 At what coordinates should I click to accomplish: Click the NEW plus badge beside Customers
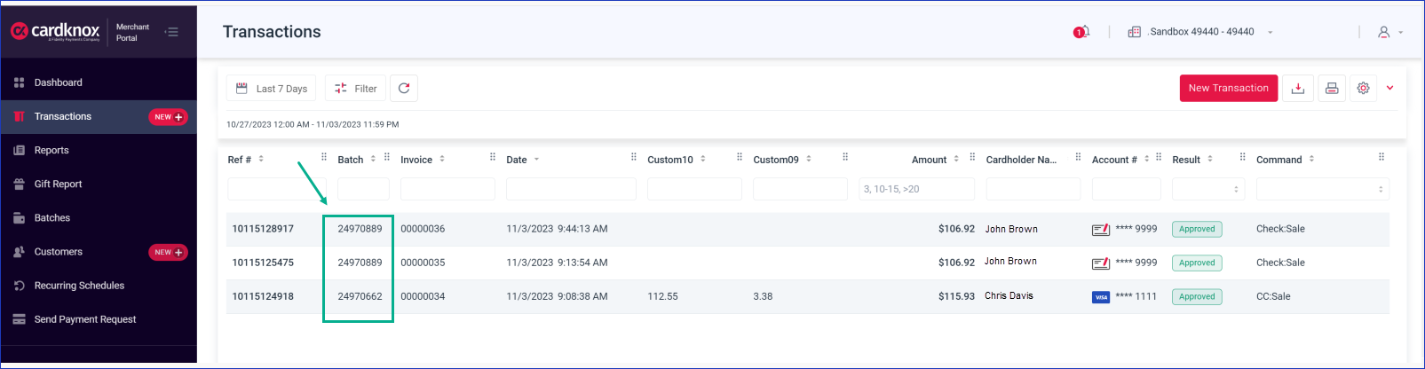pos(168,252)
